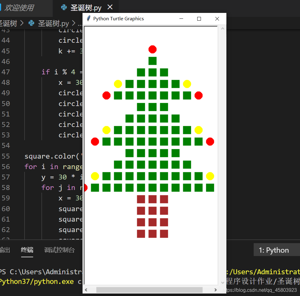Click 'for i in range' on line 56
Image resolution: width=300 pixels, height=296 pixels.
[x=53, y=167]
